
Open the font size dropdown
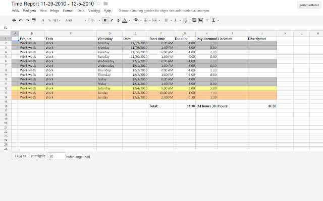point(95,20)
